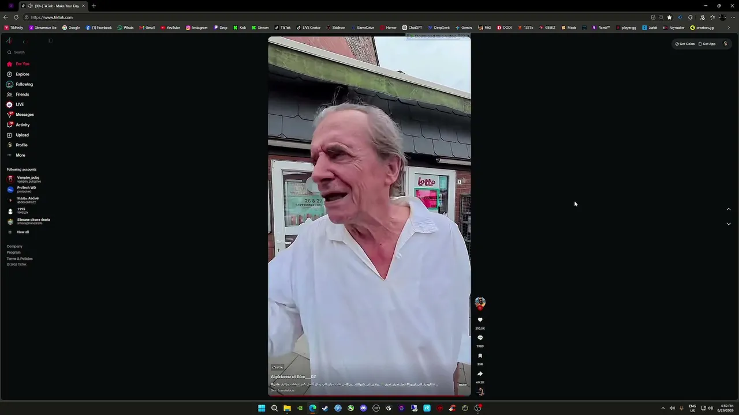Open the spinning sound disc thumbnail
739x415 pixels.
click(480, 392)
